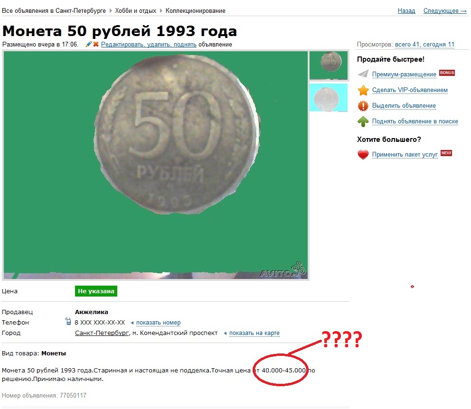Click the pencil edit icon
The width and height of the screenshot is (471, 409).
coord(89,44)
